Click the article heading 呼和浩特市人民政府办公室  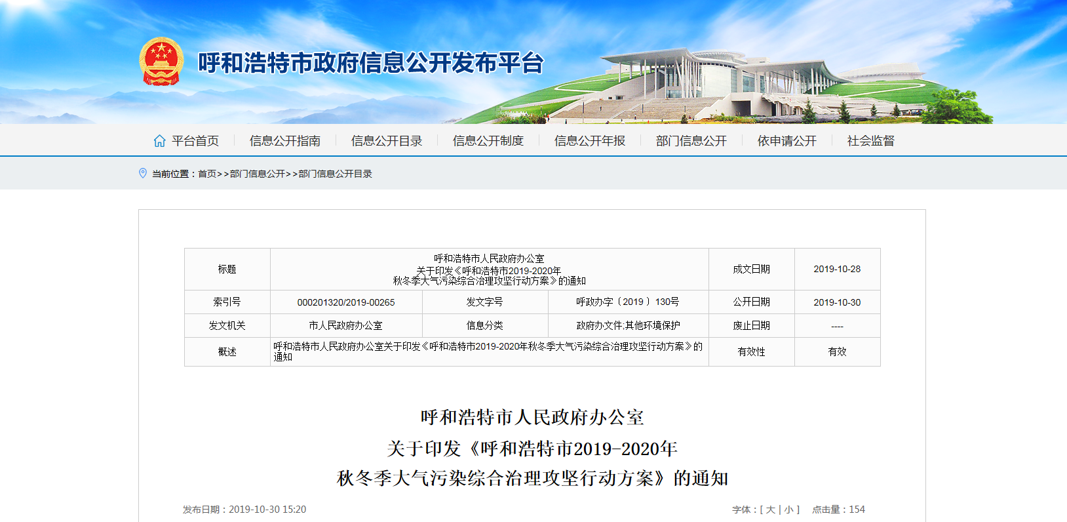pos(532,418)
